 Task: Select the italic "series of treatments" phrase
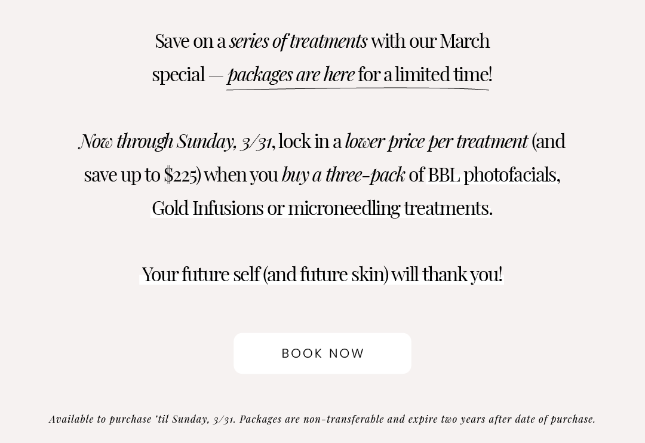[298, 41]
